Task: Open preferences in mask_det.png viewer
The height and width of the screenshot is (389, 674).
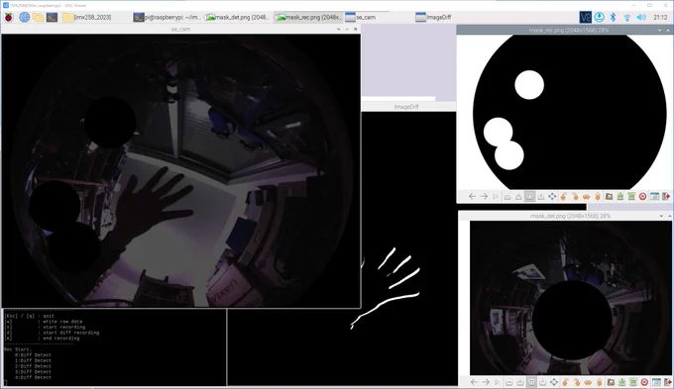Action: pos(656,382)
